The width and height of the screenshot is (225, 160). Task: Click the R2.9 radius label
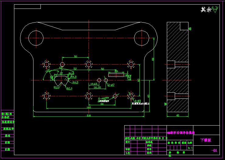click(69, 88)
